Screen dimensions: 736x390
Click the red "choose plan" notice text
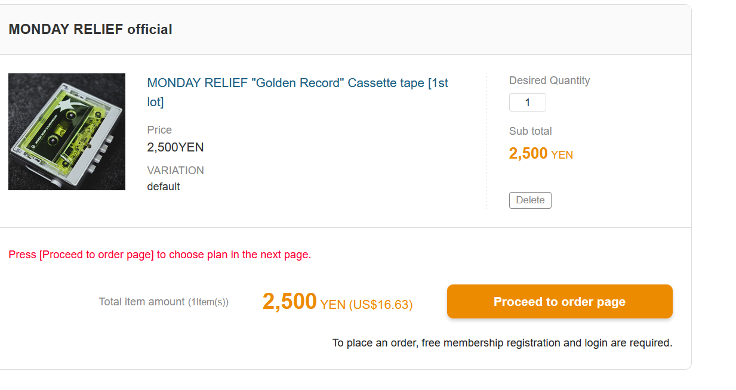click(160, 255)
